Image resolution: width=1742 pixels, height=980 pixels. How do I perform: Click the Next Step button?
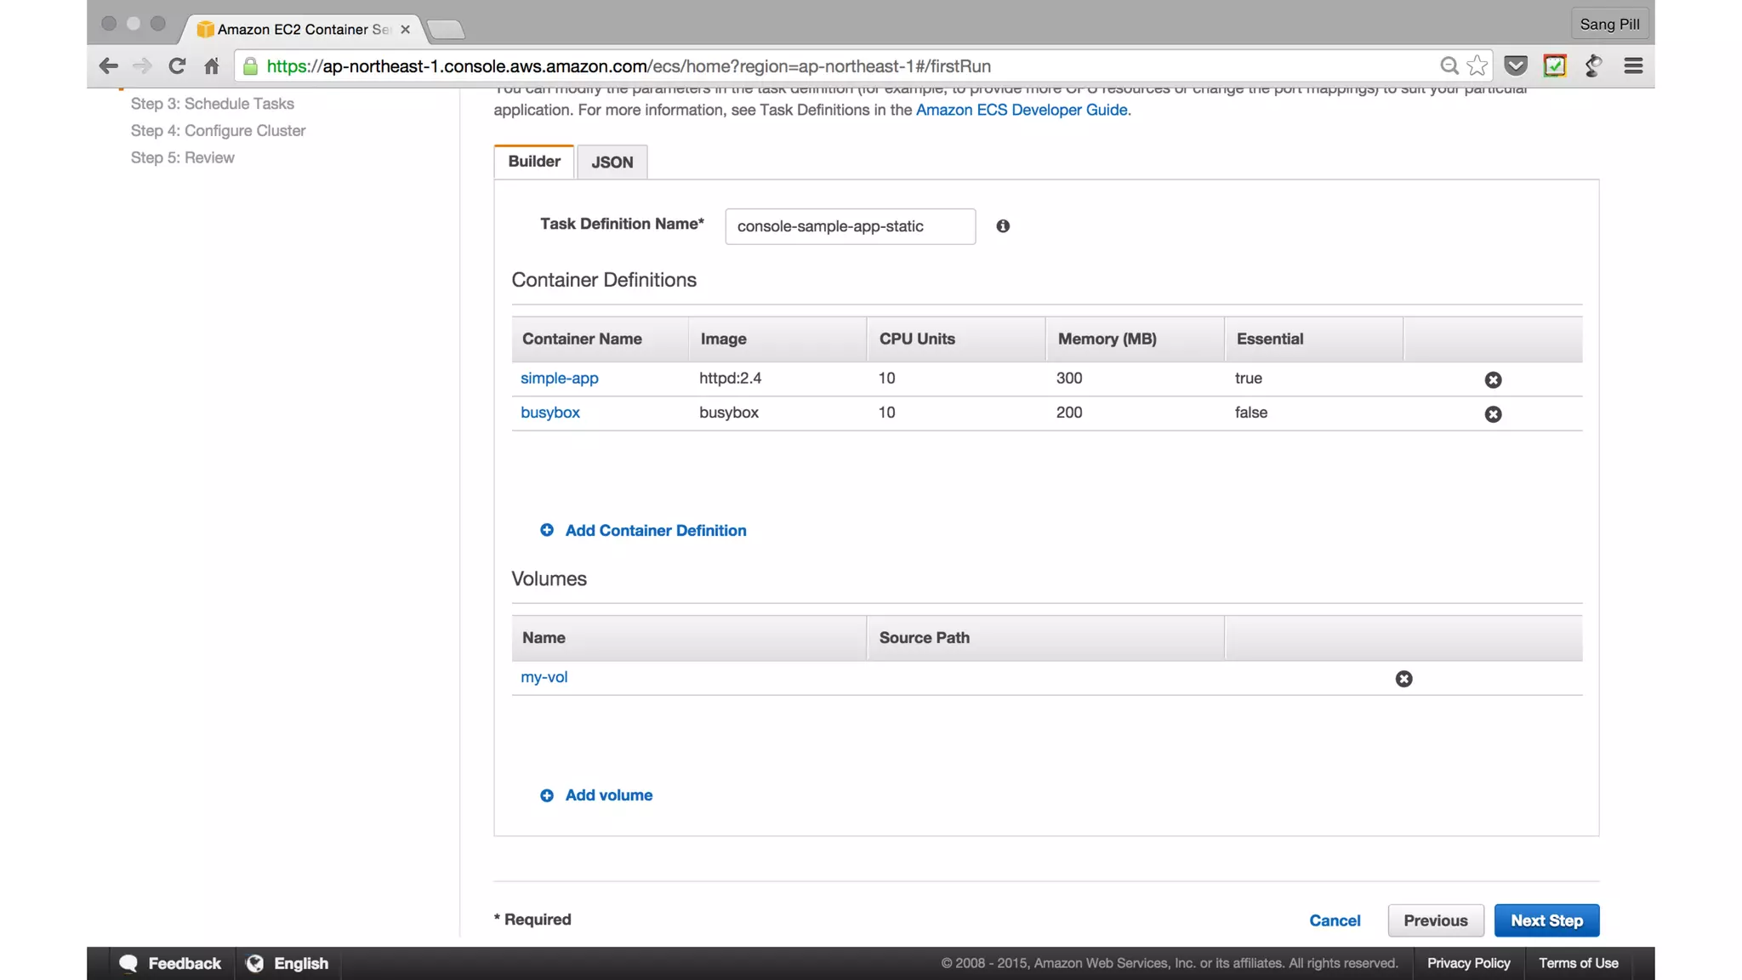click(1546, 920)
